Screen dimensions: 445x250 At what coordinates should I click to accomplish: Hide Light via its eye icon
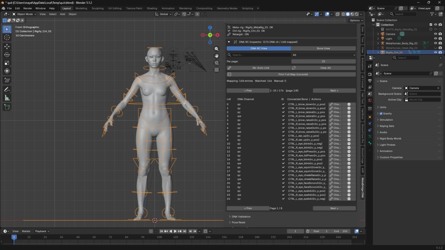pos(435,39)
